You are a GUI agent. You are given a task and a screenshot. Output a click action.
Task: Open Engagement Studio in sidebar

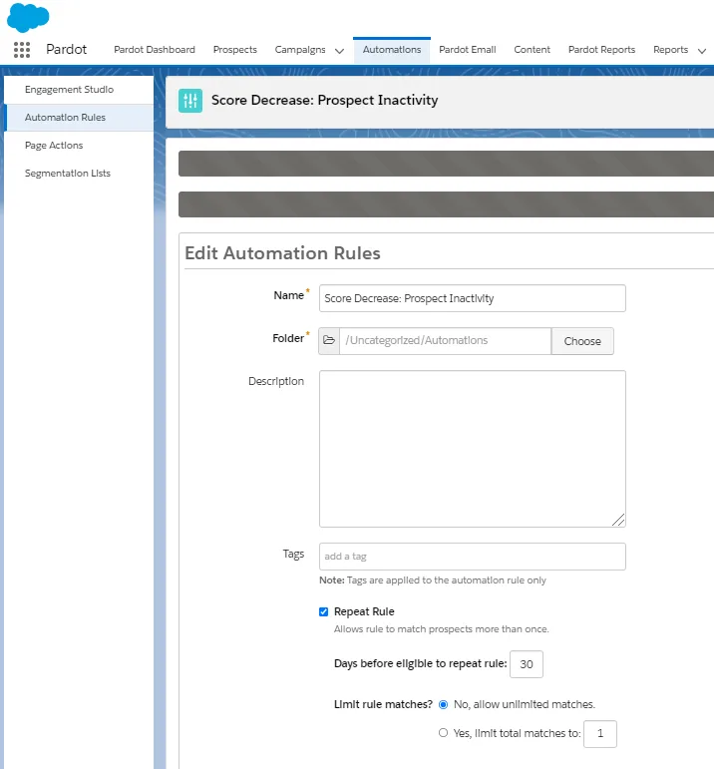tap(79, 89)
